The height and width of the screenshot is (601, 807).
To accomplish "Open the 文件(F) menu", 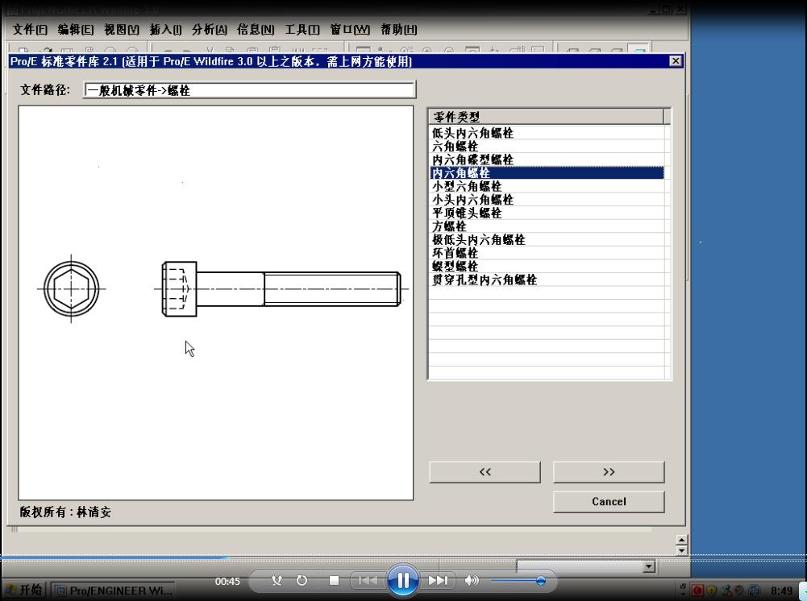I will click(x=30, y=30).
